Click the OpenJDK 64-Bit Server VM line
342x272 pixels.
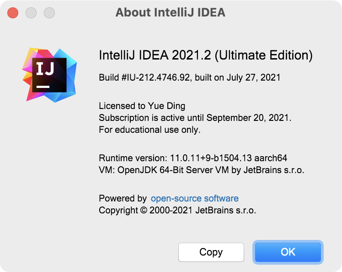[202, 170]
